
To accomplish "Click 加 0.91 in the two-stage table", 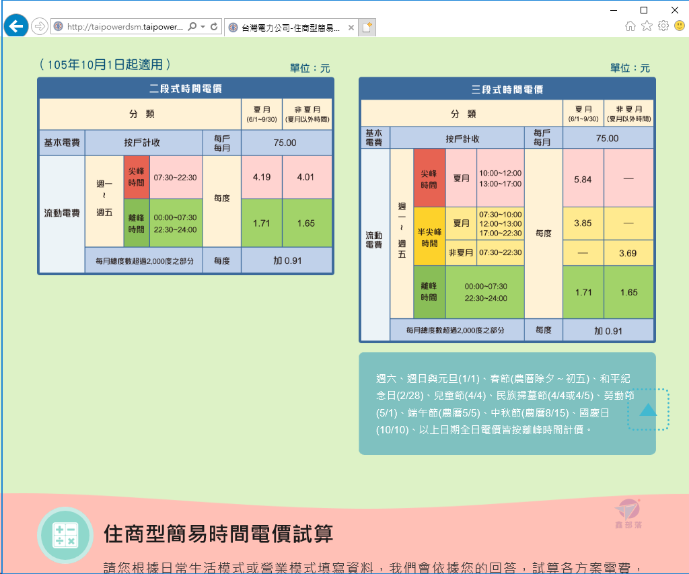I will 287,260.
